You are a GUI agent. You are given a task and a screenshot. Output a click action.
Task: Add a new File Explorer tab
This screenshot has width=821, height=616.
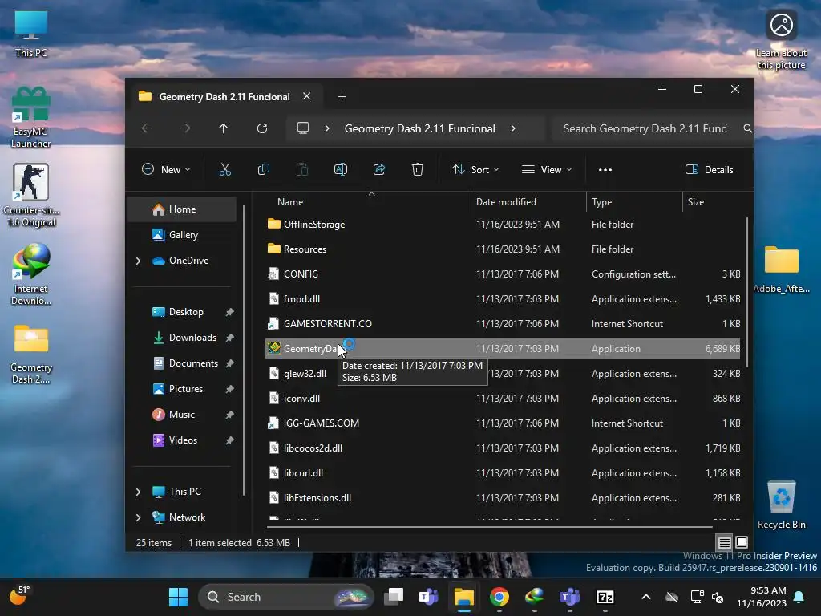[342, 97]
